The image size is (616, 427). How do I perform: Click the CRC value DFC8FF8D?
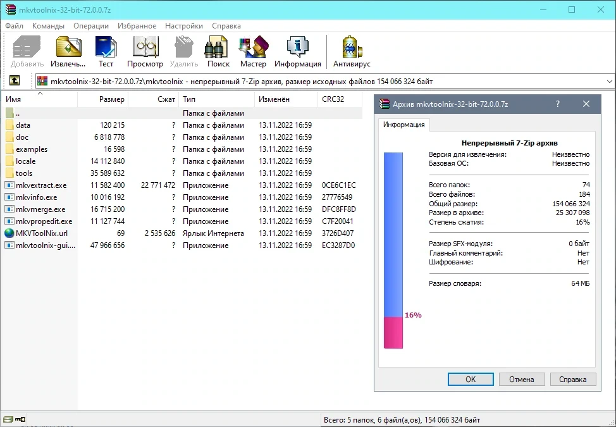[x=338, y=209]
